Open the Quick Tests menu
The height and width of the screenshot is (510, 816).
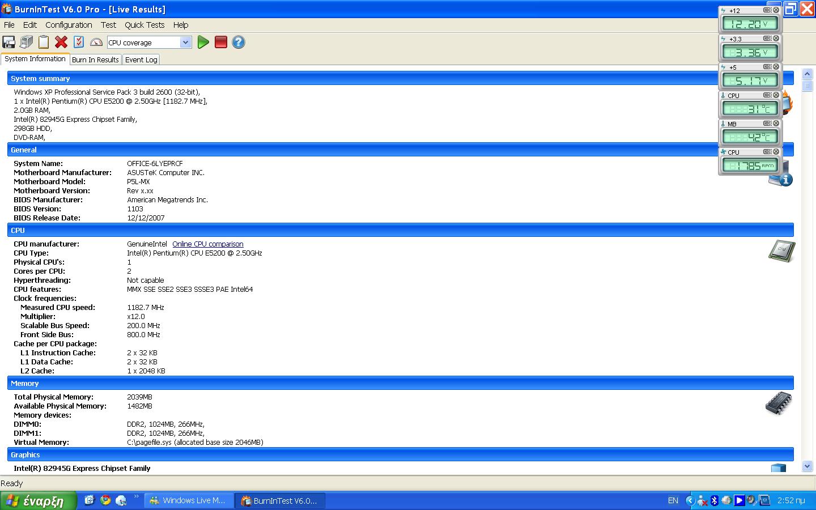pos(144,25)
